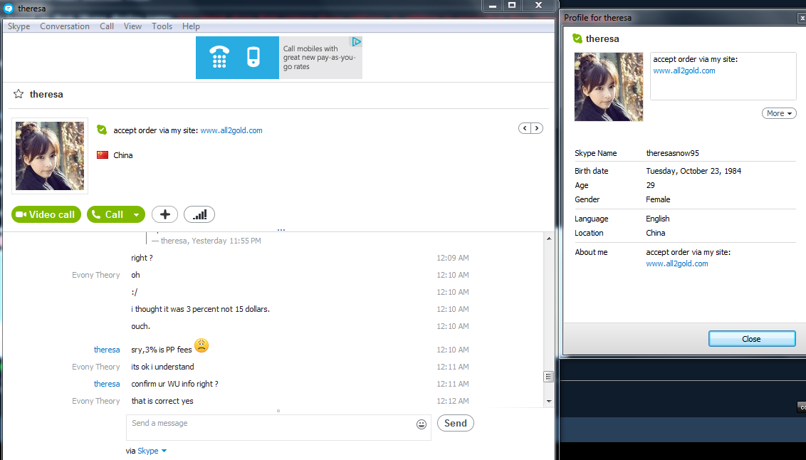Click the chat scrollbar thumb
The width and height of the screenshot is (806, 460).
[548, 377]
